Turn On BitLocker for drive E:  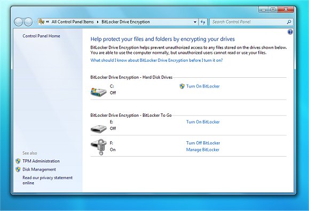point(203,122)
